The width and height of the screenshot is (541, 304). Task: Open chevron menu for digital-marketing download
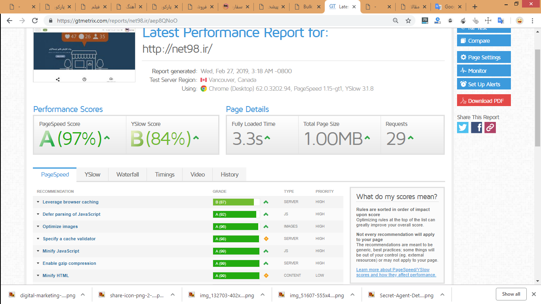[83, 295]
